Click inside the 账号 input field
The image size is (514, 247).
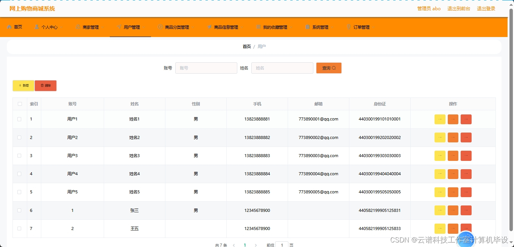[206, 68]
